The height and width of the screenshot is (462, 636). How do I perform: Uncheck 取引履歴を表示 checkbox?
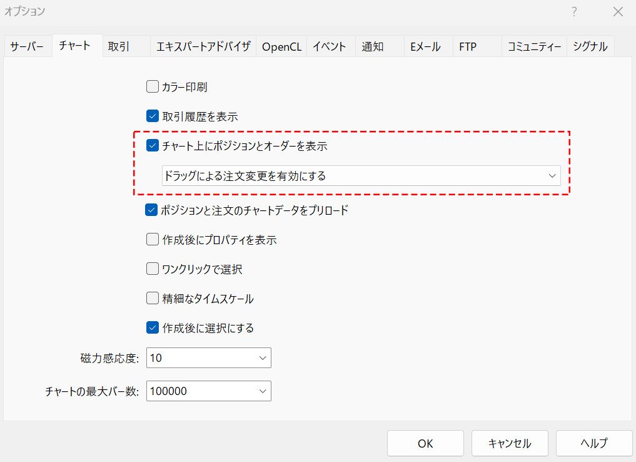(x=152, y=116)
